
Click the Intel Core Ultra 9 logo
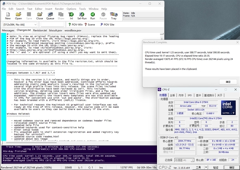click(x=228, y=108)
